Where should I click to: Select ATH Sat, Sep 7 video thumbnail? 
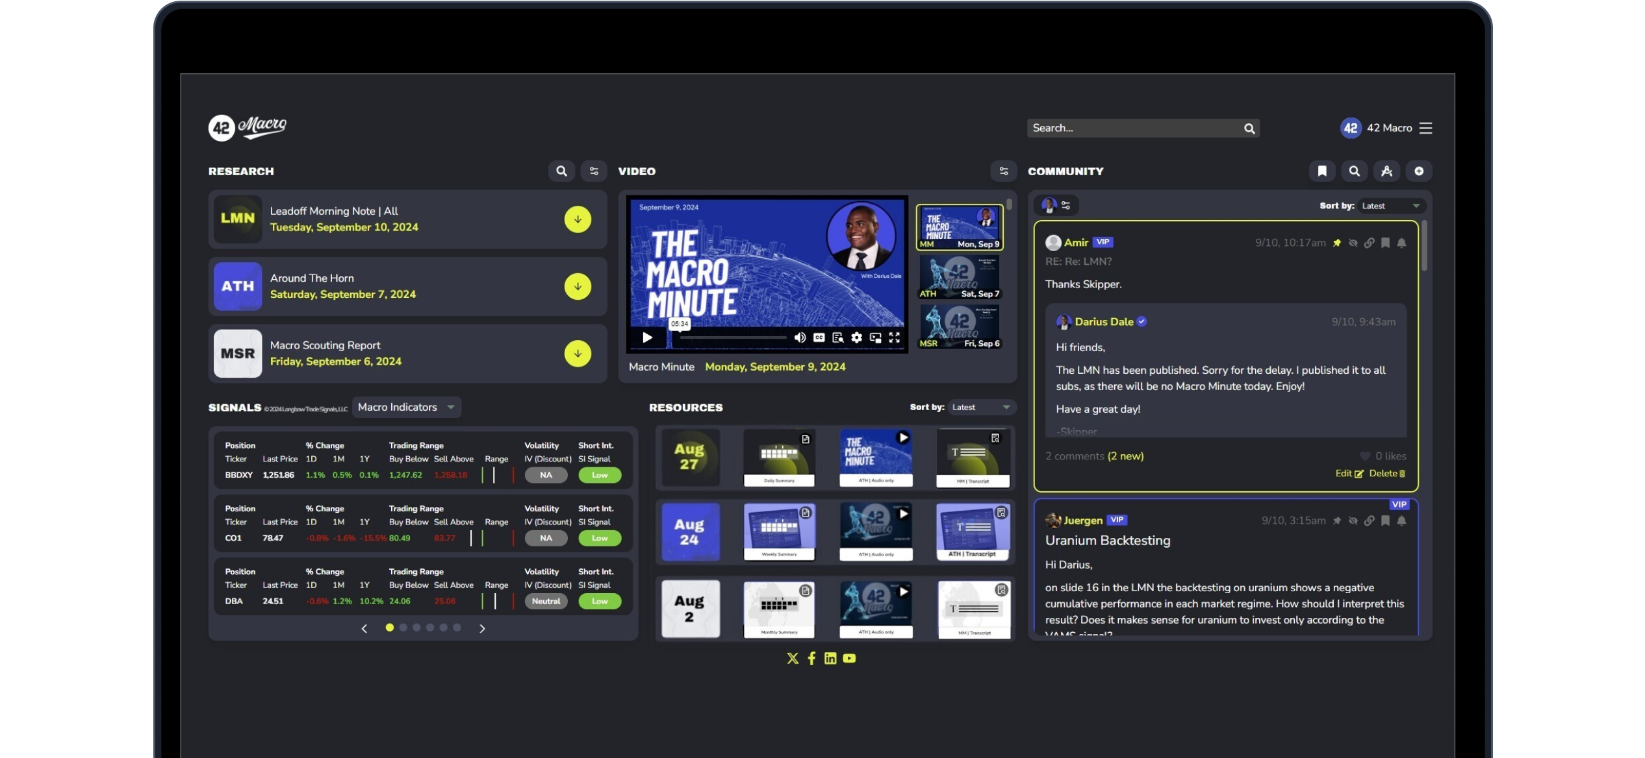(x=960, y=277)
